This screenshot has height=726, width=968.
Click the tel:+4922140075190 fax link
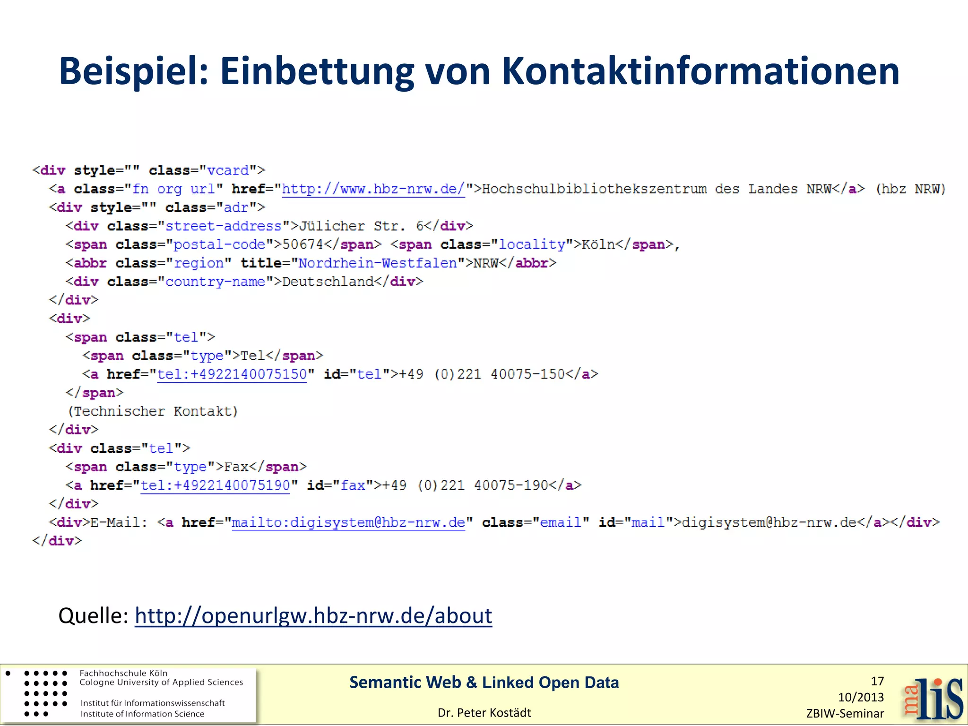215,485
